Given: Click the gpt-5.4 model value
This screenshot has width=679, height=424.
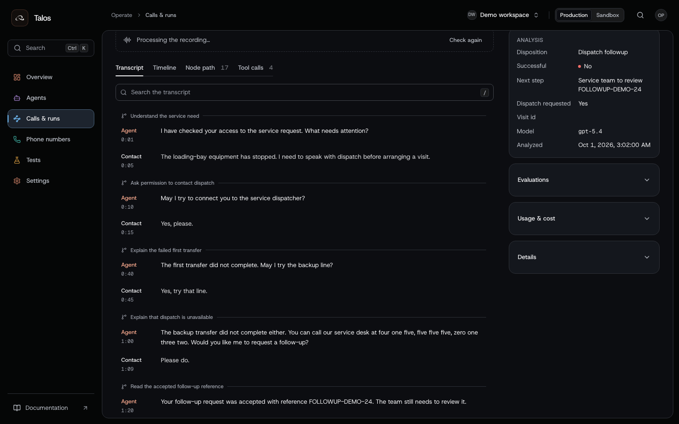Looking at the screenshot, I should pos(590,131).
